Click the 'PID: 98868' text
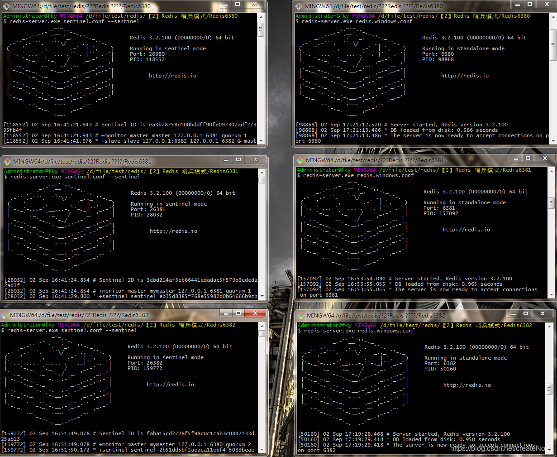Image resolution: width=557 pixels, height=457 pixels. coord(438,59)
